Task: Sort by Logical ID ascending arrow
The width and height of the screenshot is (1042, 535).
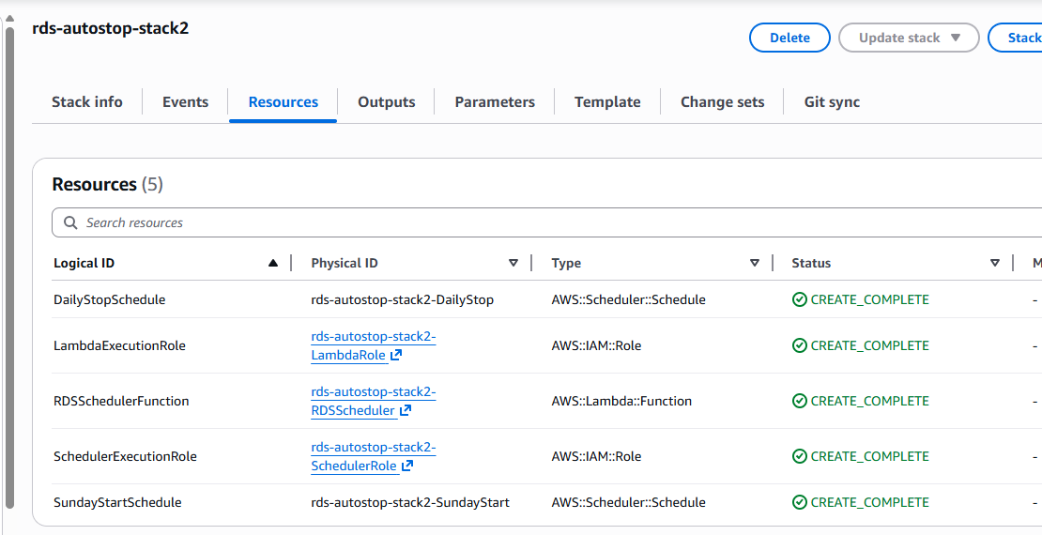Action: click(x=273, y=264)
